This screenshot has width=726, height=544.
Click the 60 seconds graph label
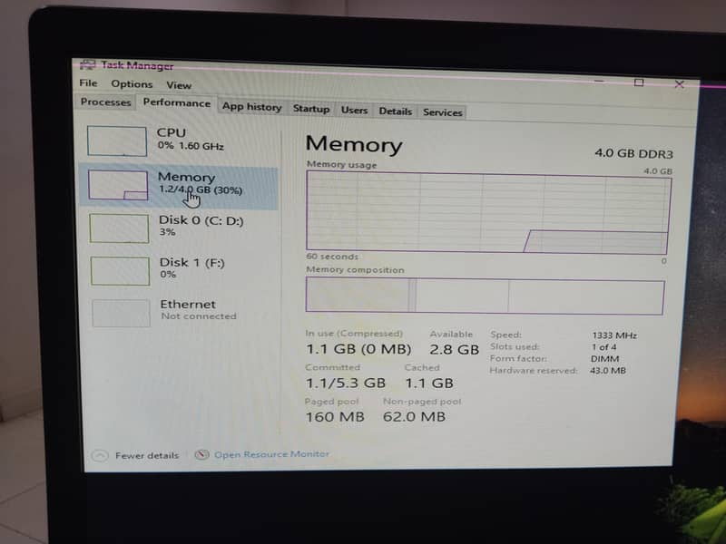pyautogui.click(x=332, y=257)
